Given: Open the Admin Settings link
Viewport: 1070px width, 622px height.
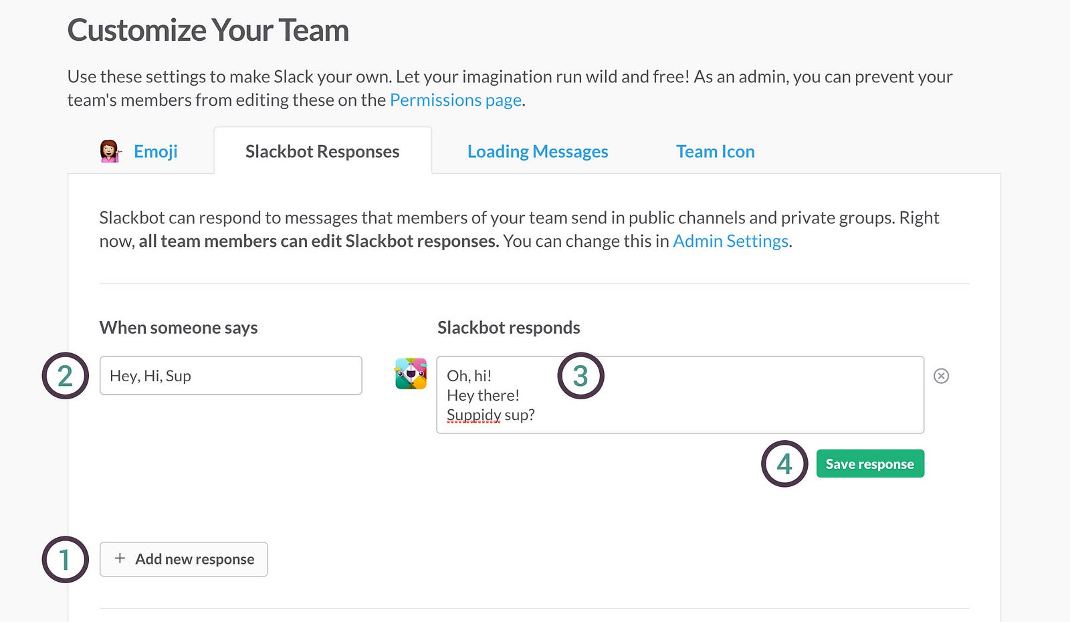Looking at the screenshot, I should pyautogui.click(x=730, y=241).
